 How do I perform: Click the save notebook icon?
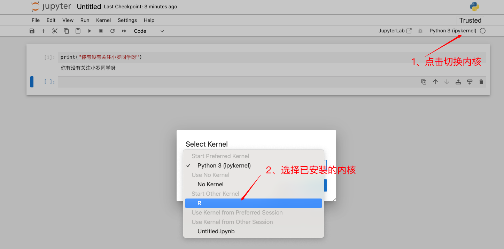point(32,31)
